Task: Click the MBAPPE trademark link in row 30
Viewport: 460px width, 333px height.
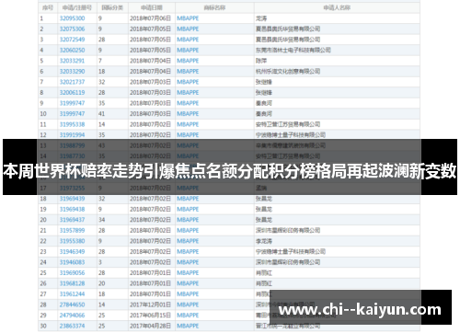Action: pyautogui.click(x=188, y=326)
